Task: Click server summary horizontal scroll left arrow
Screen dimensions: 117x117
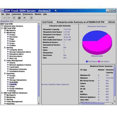Action: (80, 103)
